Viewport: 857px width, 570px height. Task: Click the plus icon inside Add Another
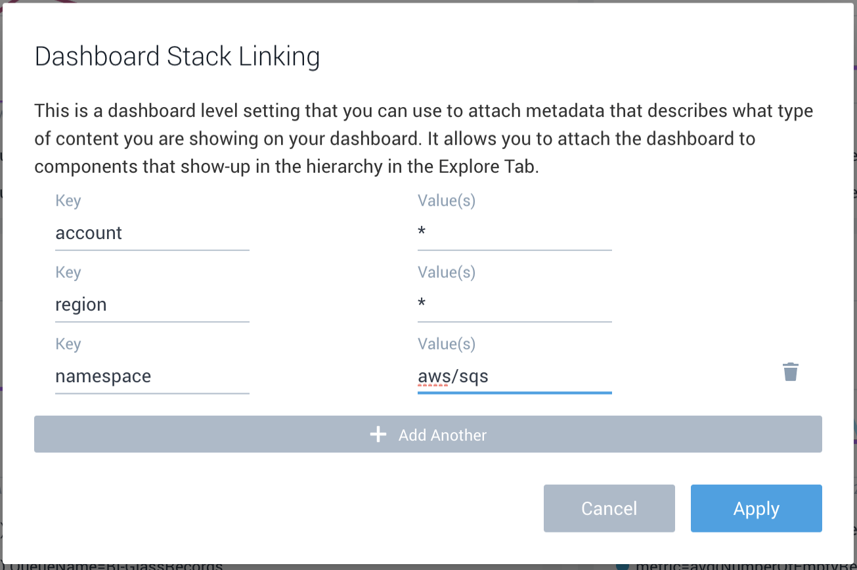[378, 434]
